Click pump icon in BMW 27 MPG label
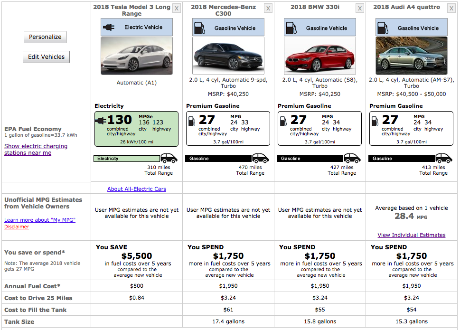460x330 pixels. 283,121
